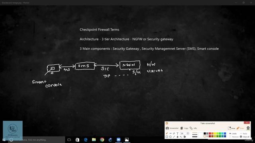Image resolution: width=255 pixels, height=143 pixels.
Task: Select the freehand pen tool
Action: coord(167,133)
